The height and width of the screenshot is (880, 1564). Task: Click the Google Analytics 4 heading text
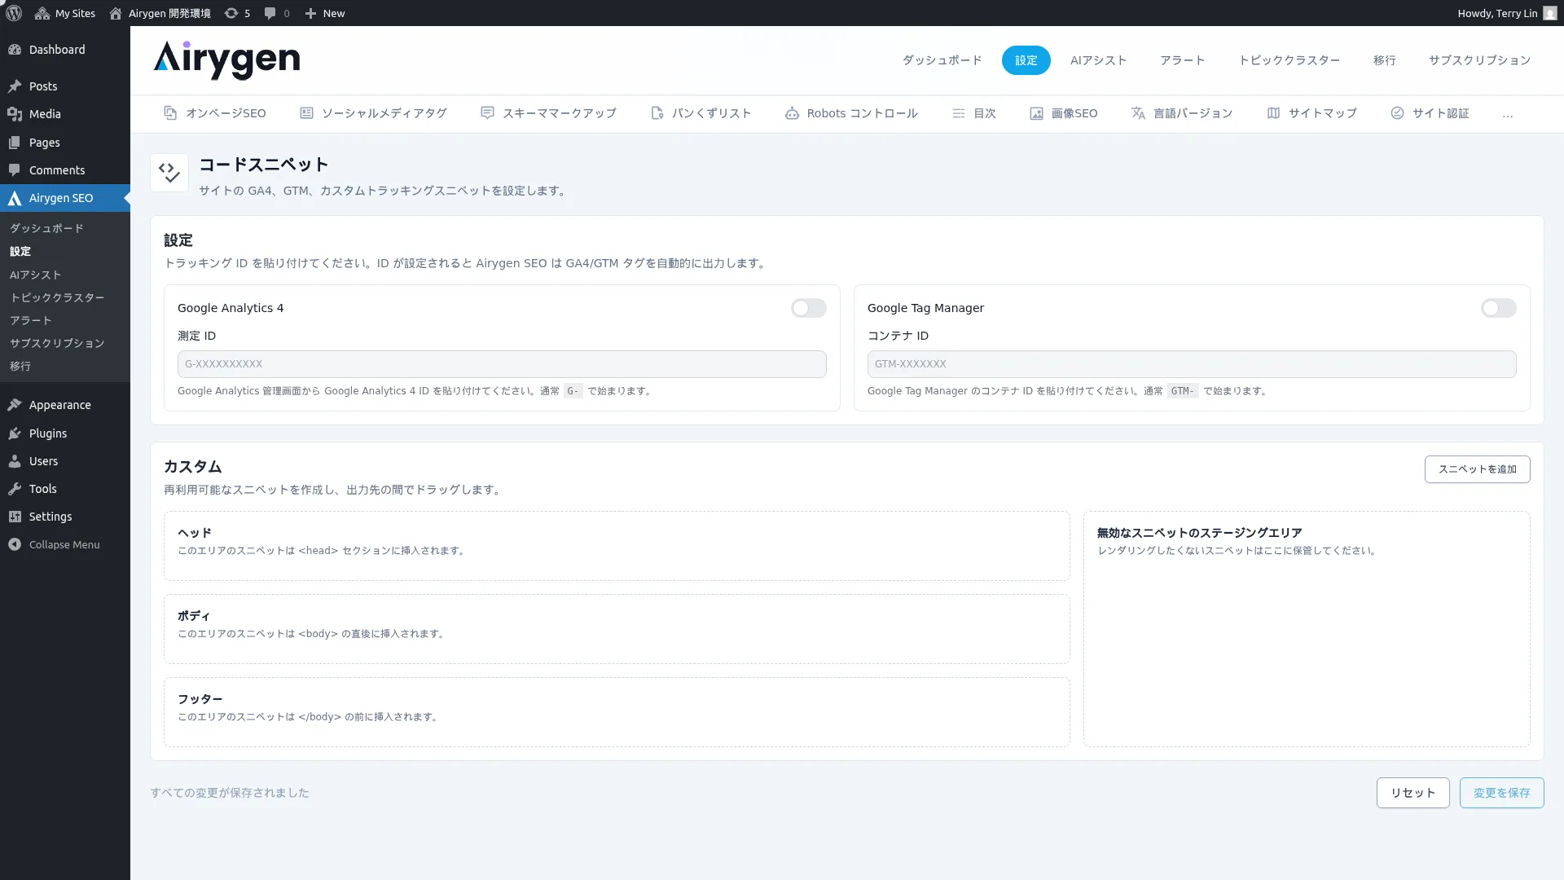tap(231, 308)
